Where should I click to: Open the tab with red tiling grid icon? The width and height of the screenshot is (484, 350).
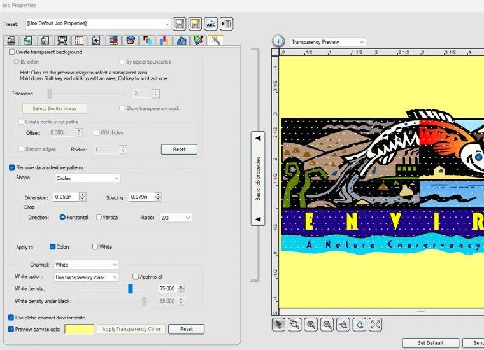79,40
